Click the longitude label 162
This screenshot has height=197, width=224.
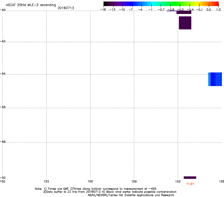click(178, 182)
